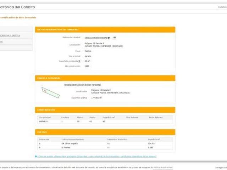Click the Denegar cookies button
Viewport: 227px width, 170px height.
click(221, 168)
